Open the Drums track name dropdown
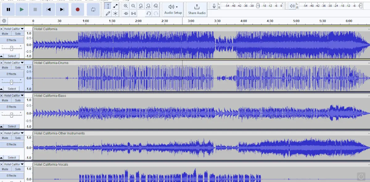The image size is (370, 182). point(14,63)
